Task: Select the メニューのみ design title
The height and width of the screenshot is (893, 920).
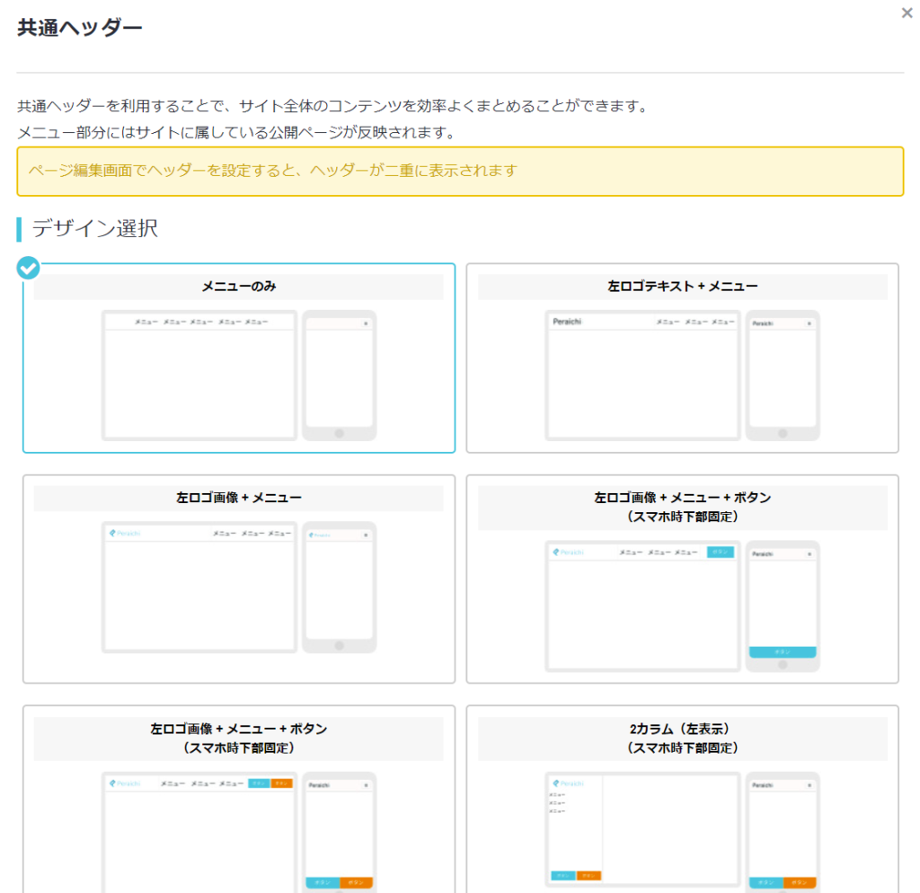Action: 238,287
